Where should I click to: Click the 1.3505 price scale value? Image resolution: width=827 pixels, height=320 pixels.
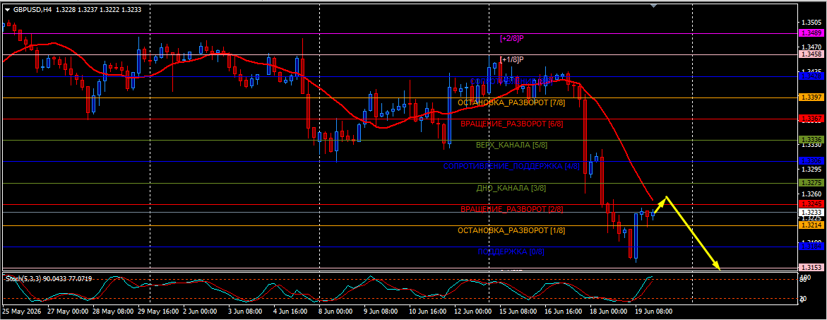point(811,23)
